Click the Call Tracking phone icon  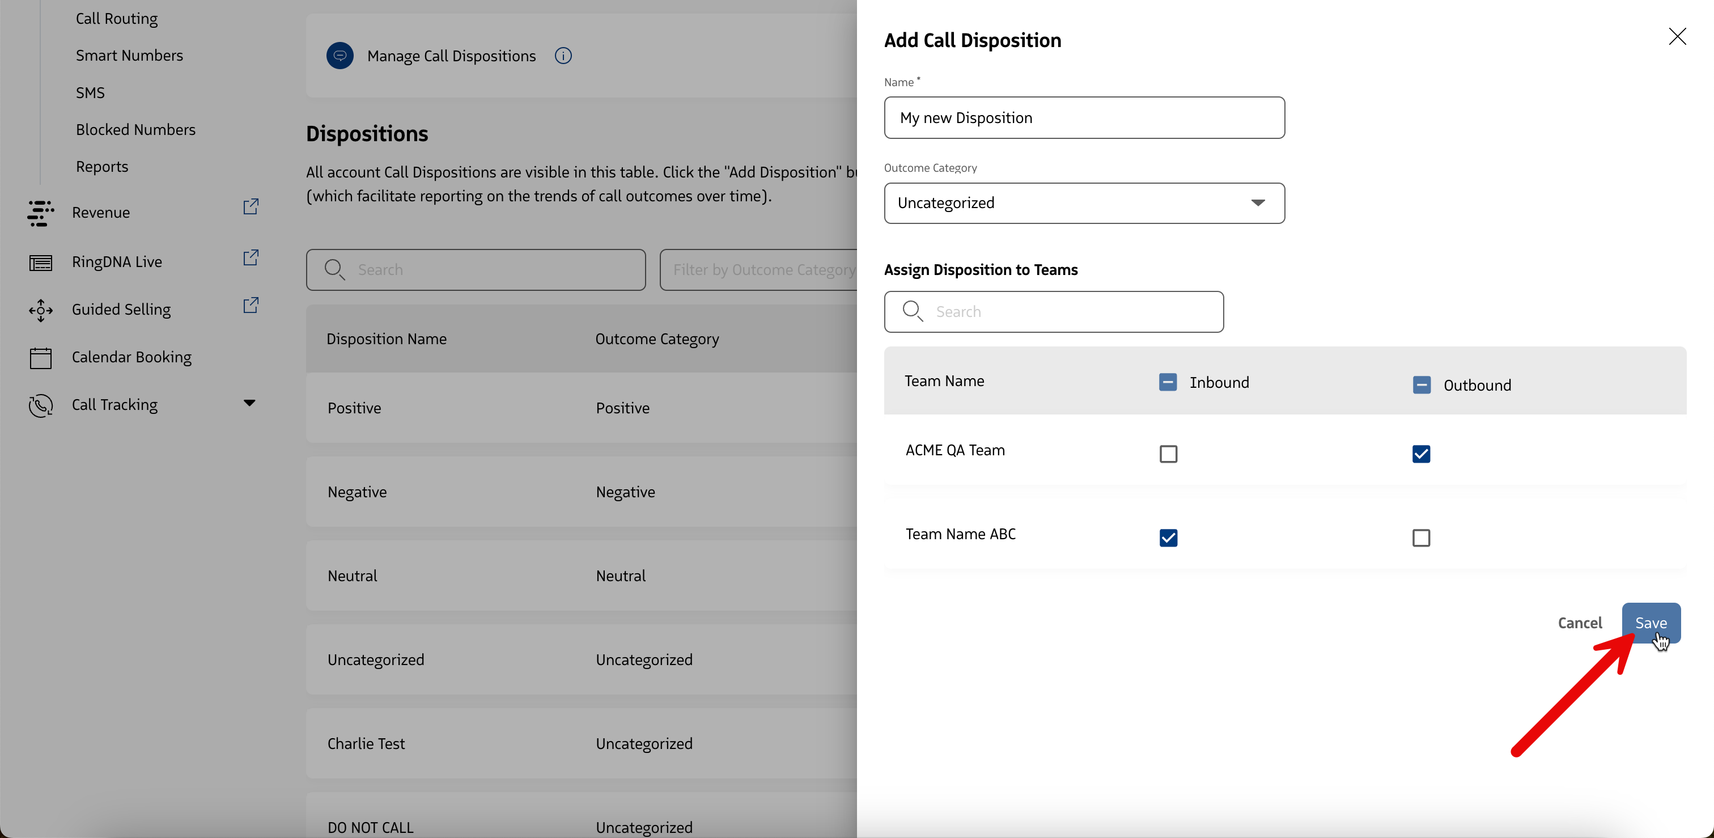41,405
